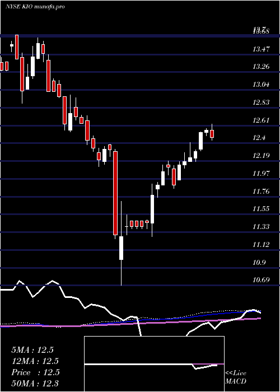Click the <<Live MACD label
The image size is (280, 392).
236,377
